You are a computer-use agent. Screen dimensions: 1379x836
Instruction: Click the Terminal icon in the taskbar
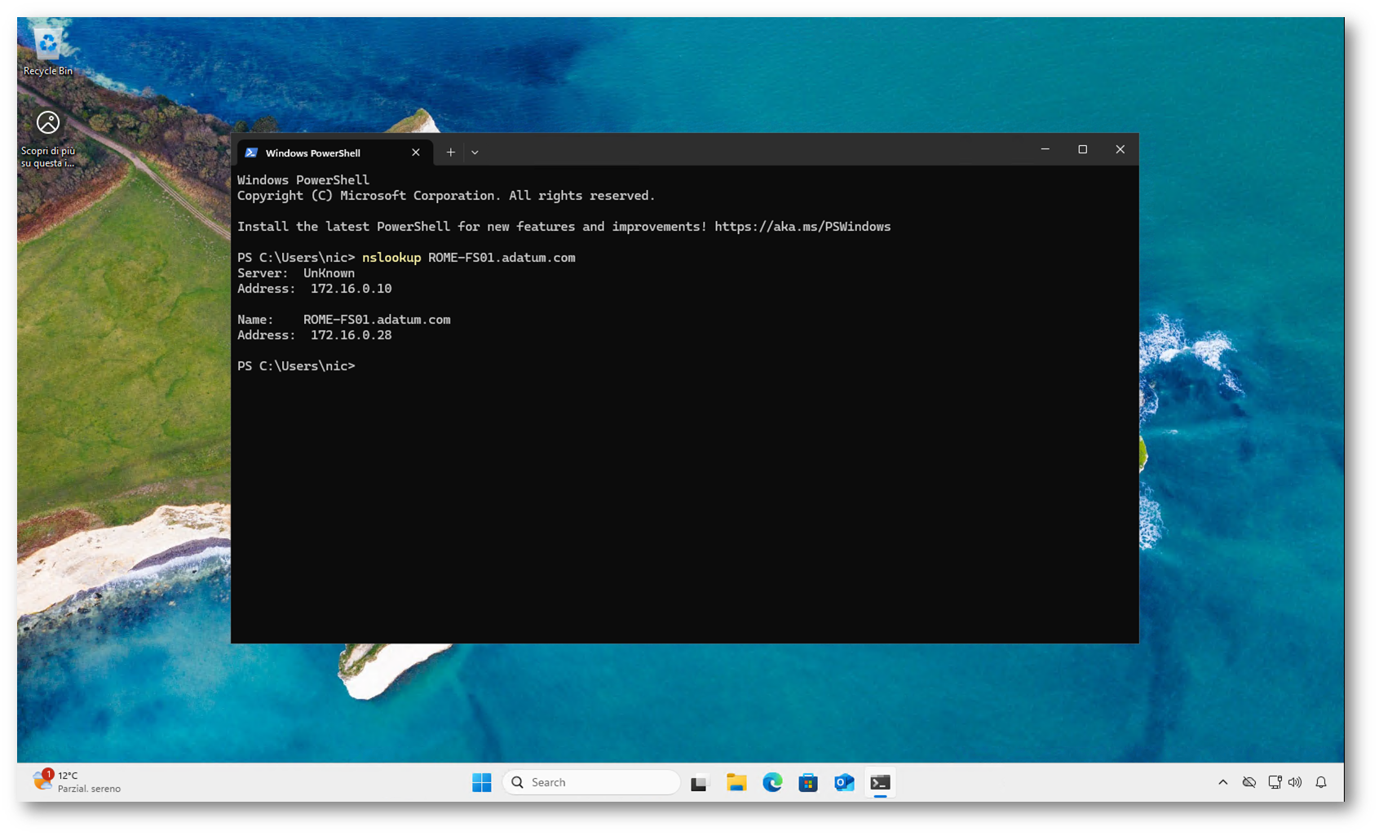880,782
